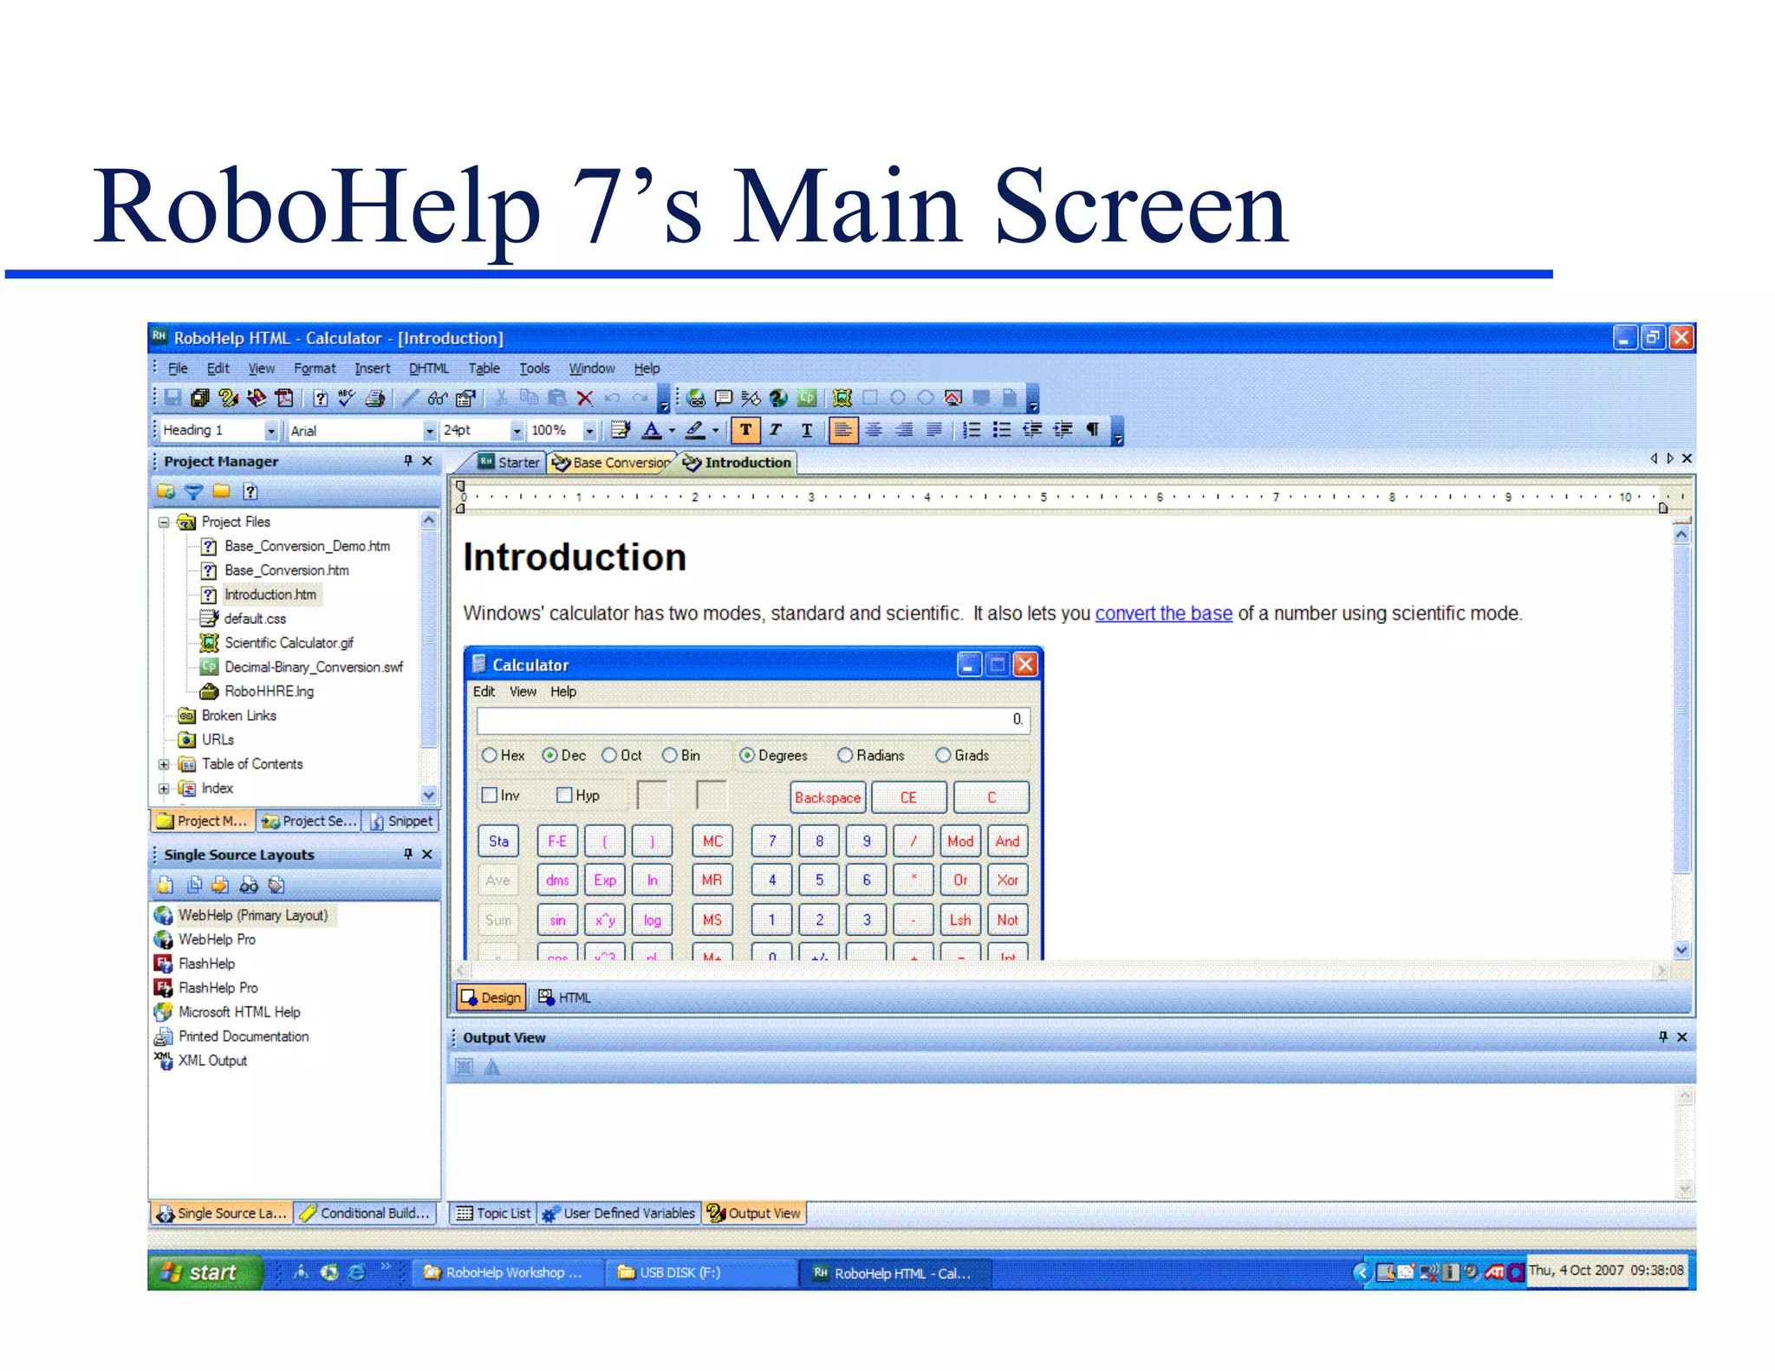Open the Topic List tab
This screenshot has width=1775, height=1371.
(494, 1213)
